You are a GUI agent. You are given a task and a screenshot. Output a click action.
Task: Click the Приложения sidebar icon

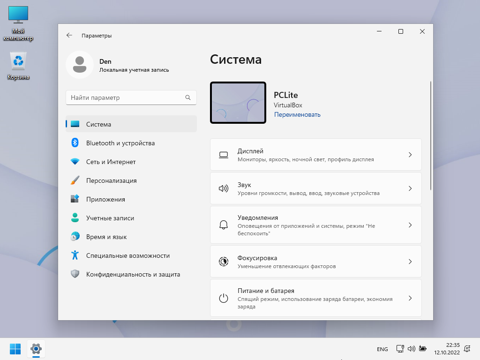tap(75, 199)
